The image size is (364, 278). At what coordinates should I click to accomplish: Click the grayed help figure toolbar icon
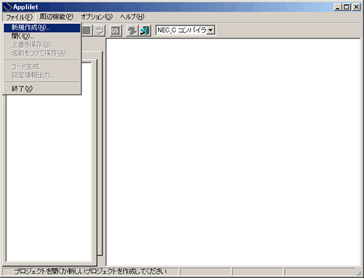tap(132, 31)
